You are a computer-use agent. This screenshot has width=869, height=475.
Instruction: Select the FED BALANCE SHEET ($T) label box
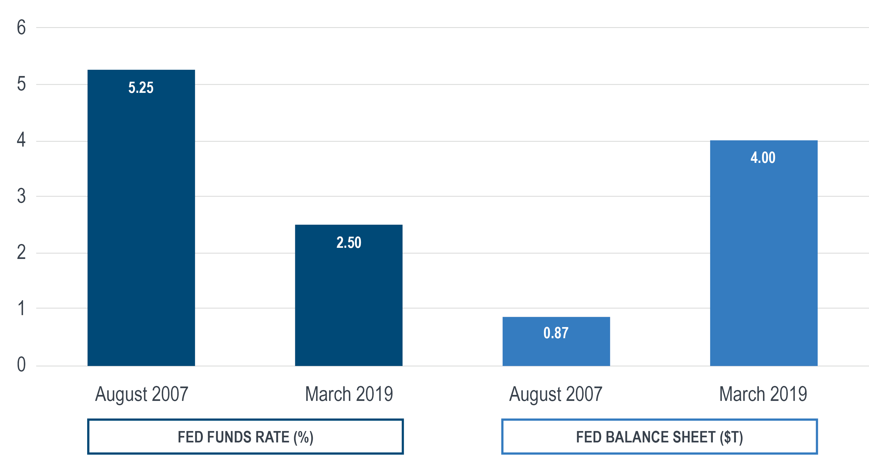(x=659, y=436)
